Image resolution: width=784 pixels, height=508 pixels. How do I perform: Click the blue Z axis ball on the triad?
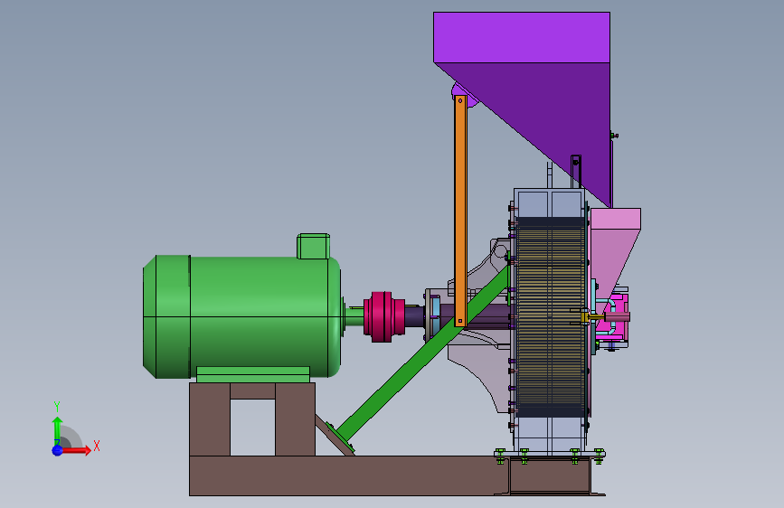[x=58, y=450]
